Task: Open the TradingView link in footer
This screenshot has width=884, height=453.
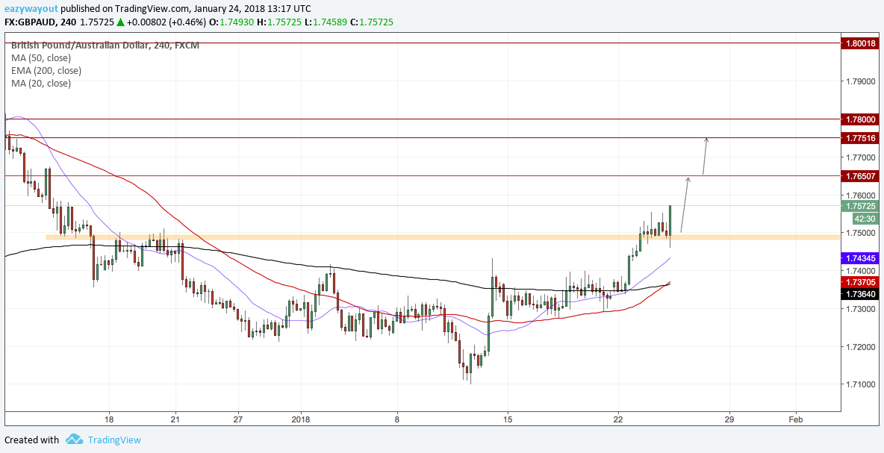Action: point(114,440)
